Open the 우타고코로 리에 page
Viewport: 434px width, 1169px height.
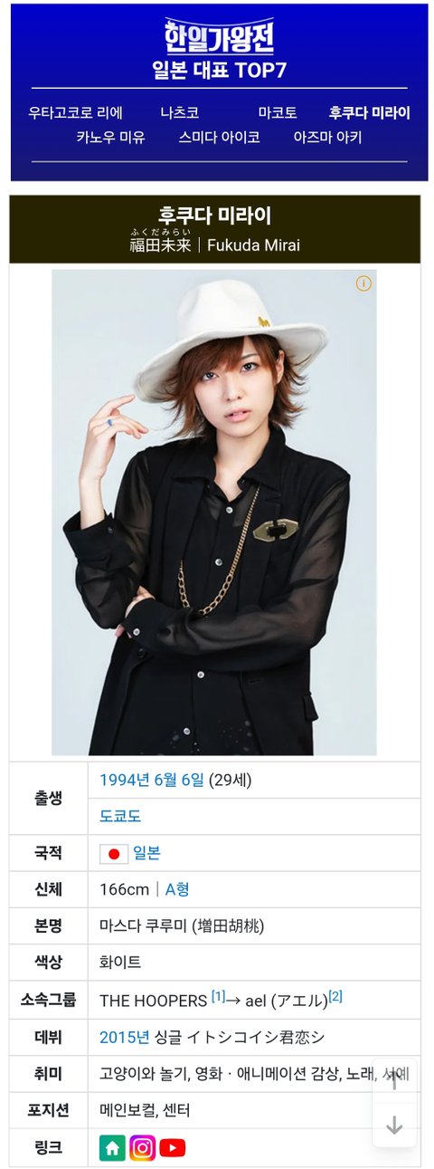(76, 113)
